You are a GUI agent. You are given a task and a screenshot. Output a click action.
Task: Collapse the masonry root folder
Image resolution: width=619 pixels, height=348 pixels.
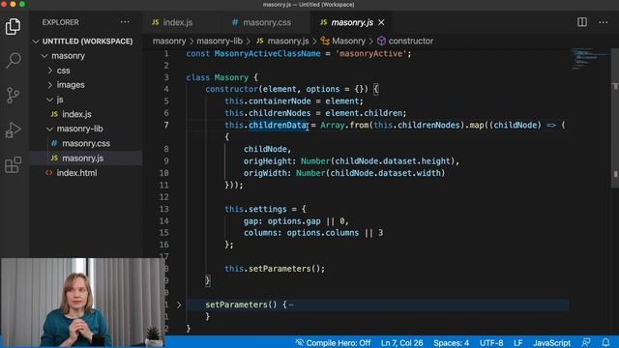[x=44, y=56]
